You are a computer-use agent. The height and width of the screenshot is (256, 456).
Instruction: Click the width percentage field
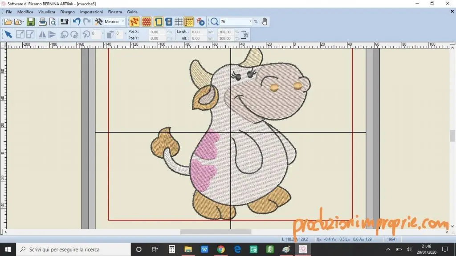[226, 32]
